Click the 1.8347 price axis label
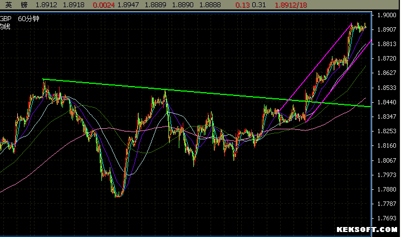401x237 pixels. tap(387, 117)
